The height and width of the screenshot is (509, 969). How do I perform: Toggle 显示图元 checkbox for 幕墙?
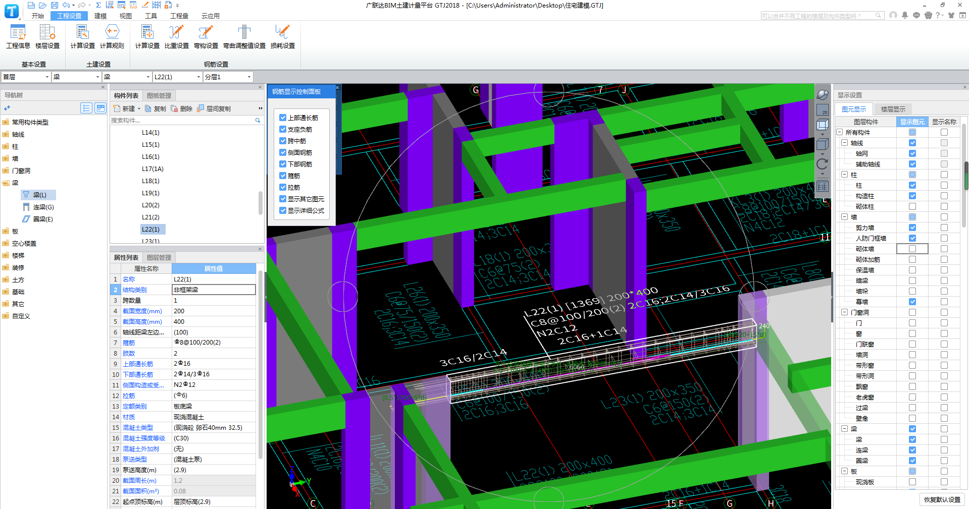pos(912,302)
